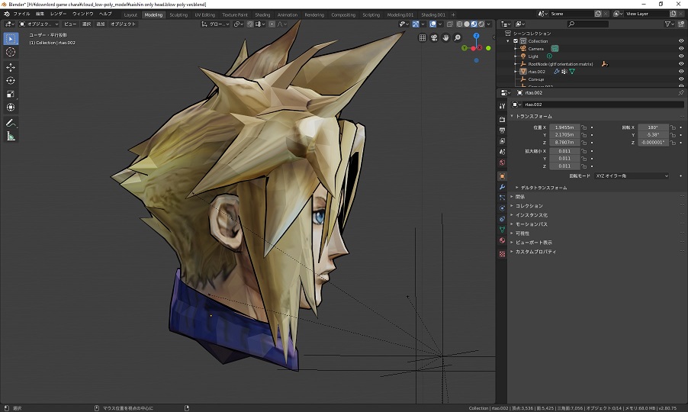The width and height of the screenshot is (688, 412).
Task: Click the zoom view magnifier icon
Action: (457, 37)
